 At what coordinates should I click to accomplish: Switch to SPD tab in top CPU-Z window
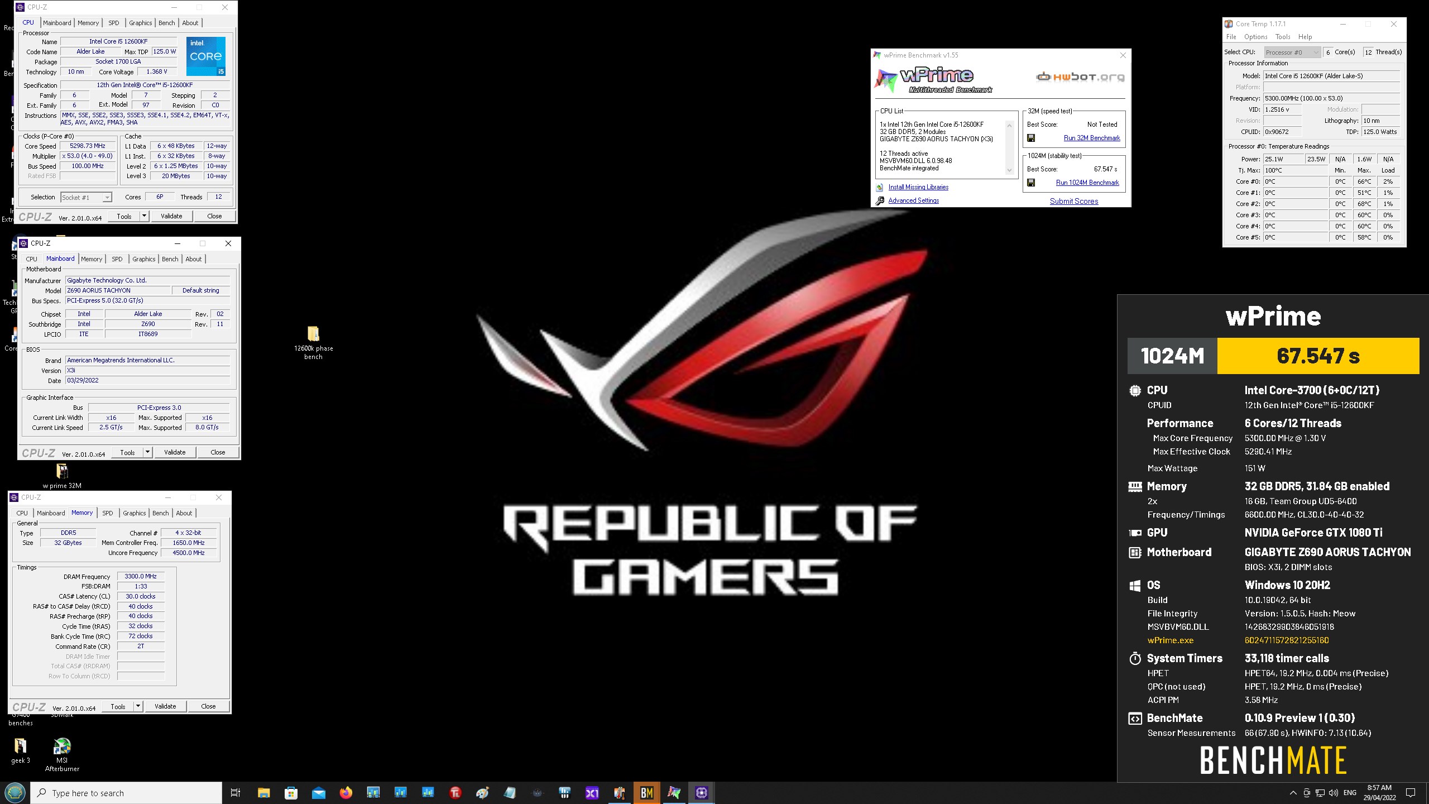coord(114,23)
